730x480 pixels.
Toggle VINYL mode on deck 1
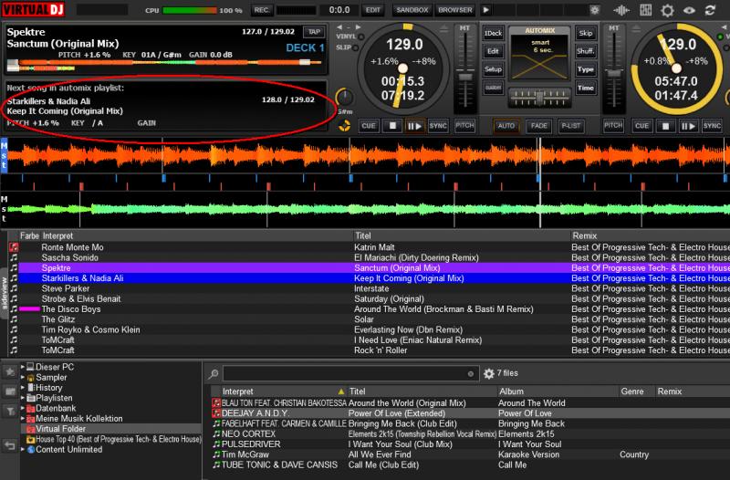360,37
